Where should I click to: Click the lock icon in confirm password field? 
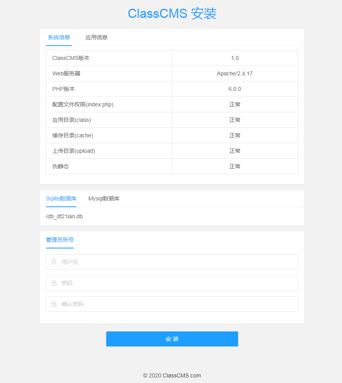(x=53, y=304)
